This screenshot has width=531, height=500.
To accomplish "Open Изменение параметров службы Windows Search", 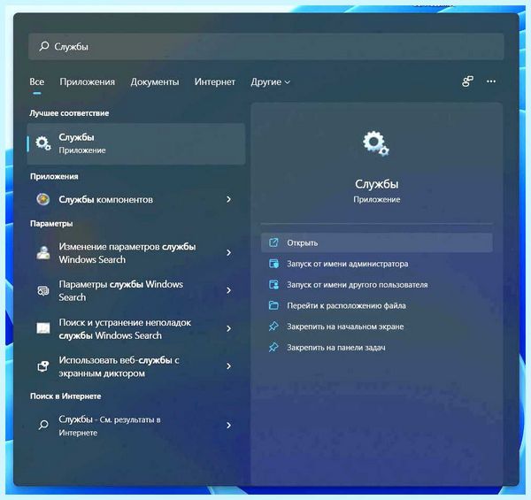I will click(x=136, y=253).
